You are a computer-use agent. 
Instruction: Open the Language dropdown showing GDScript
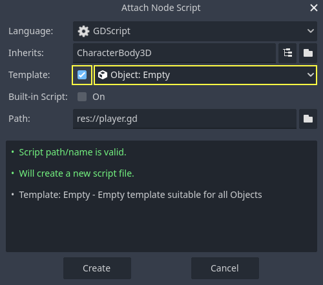[x=195, y=31]
